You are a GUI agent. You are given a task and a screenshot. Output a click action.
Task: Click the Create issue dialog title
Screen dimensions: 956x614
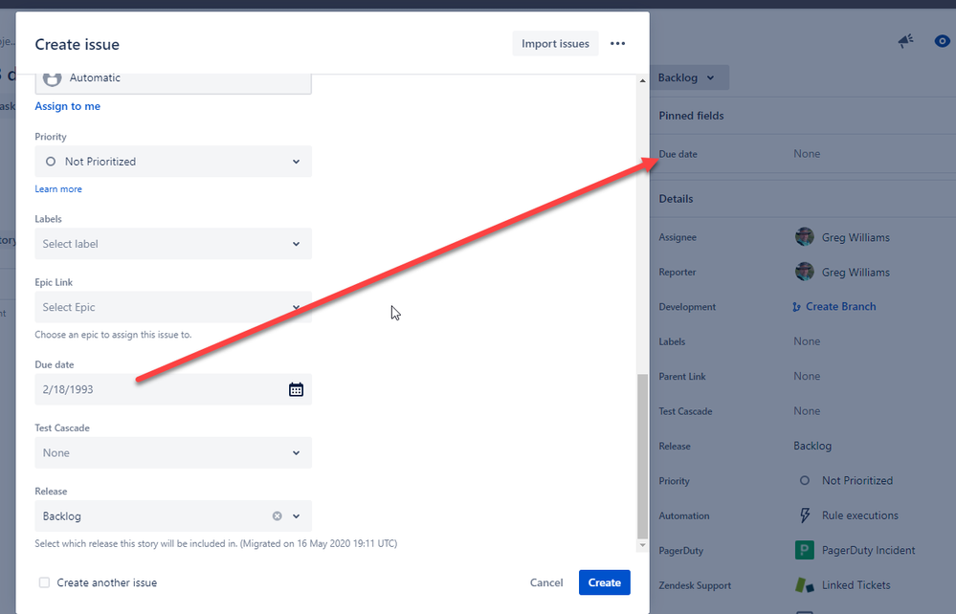point(77,44)
